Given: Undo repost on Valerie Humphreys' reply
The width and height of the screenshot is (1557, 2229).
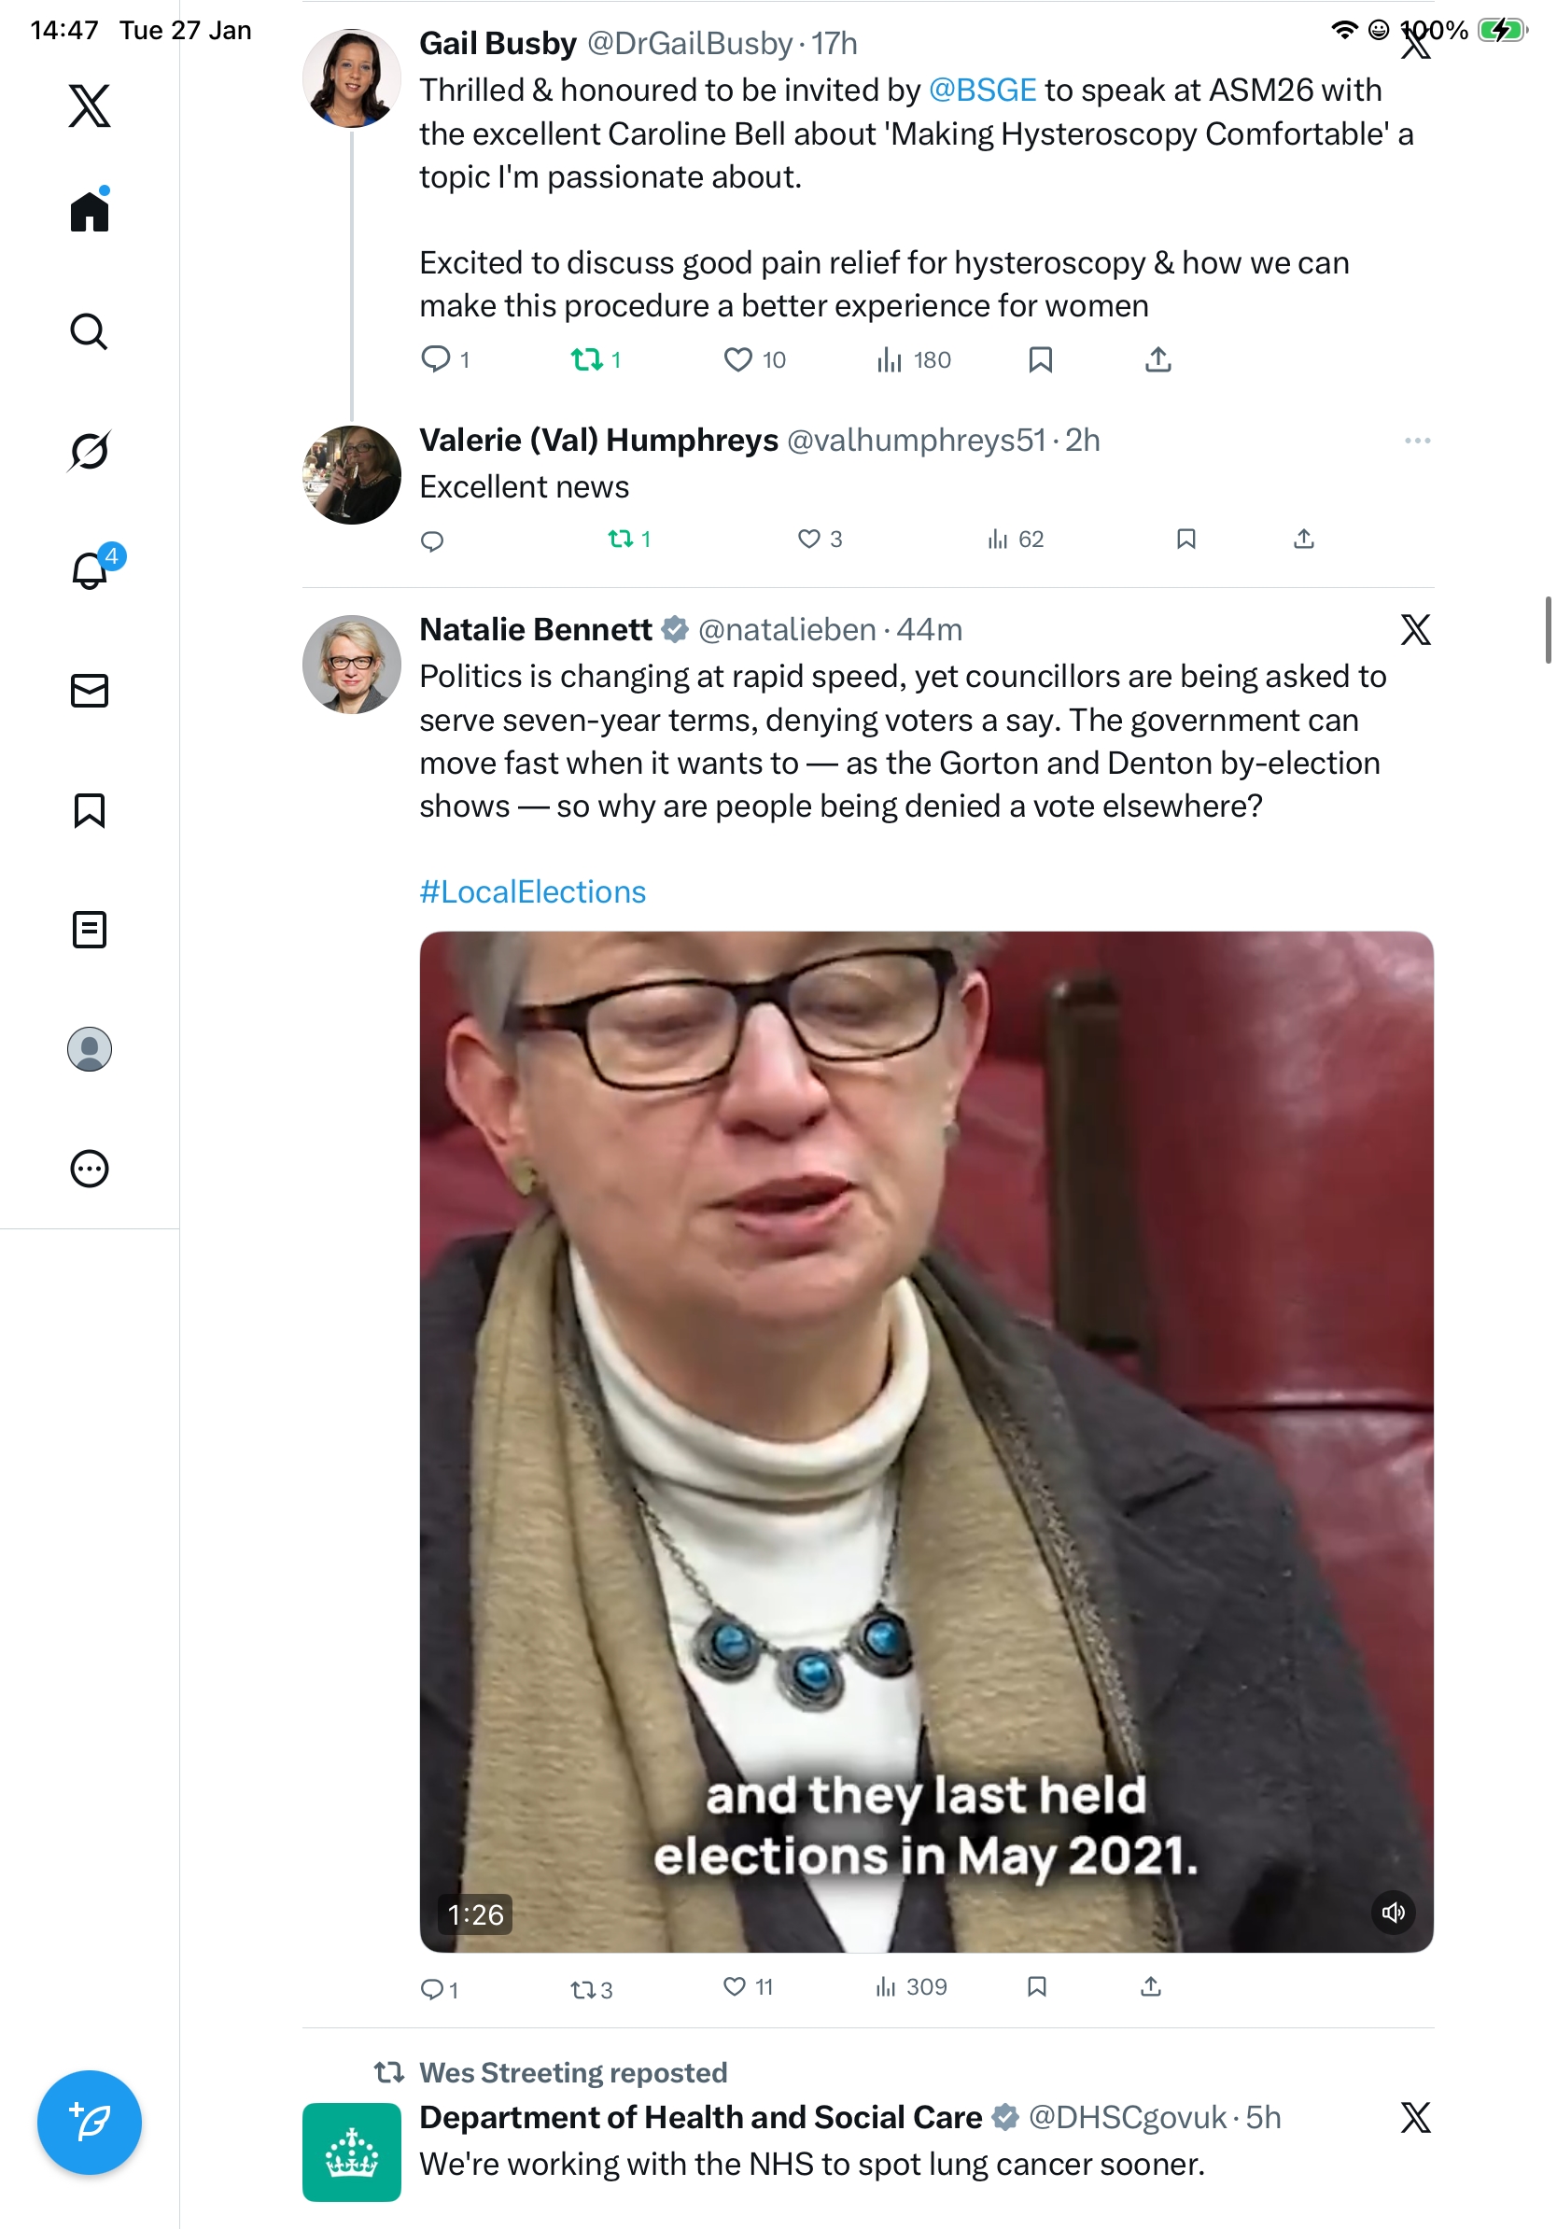Looking at the screenshot, I should point(620,539).
